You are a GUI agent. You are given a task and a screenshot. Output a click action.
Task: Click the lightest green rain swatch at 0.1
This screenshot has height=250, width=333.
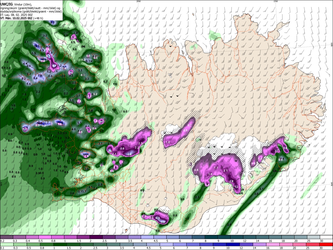tap(6, 245)
